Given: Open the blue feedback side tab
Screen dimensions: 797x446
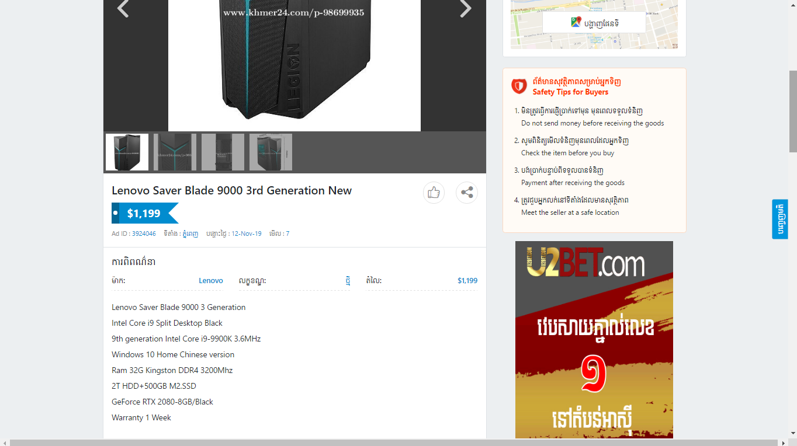Looking at the screenshot, I should pos(780,219).
